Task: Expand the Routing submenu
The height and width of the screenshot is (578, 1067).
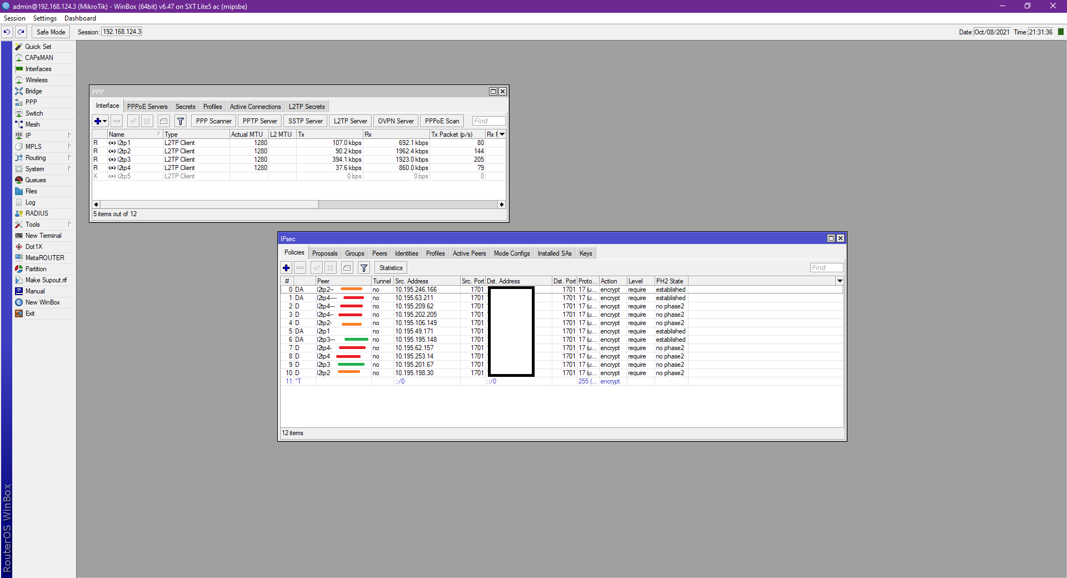Action: [x=44, y=158]
